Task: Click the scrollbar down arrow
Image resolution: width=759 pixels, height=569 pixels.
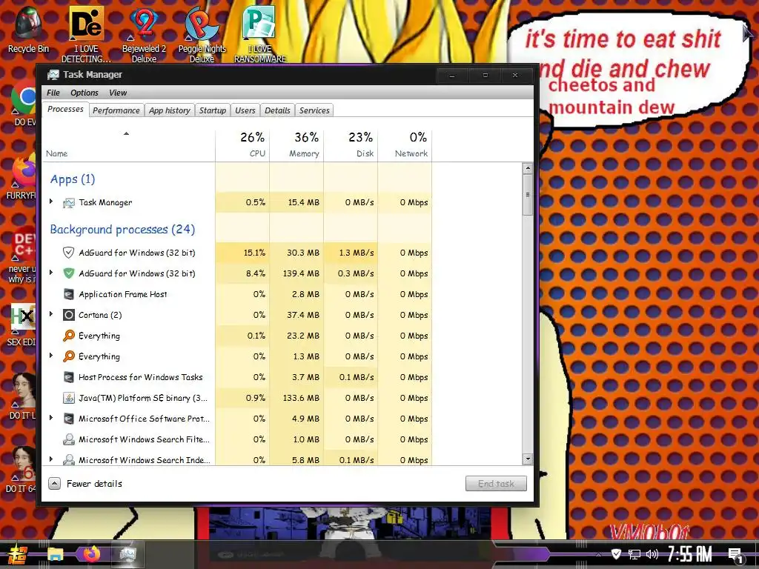Action: point(528,459)
